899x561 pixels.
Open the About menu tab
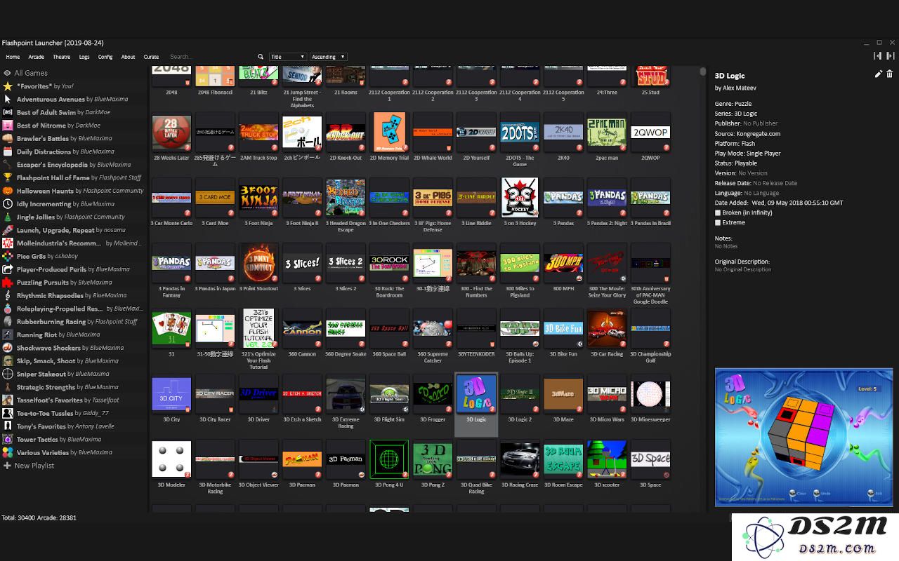[128, 57]
